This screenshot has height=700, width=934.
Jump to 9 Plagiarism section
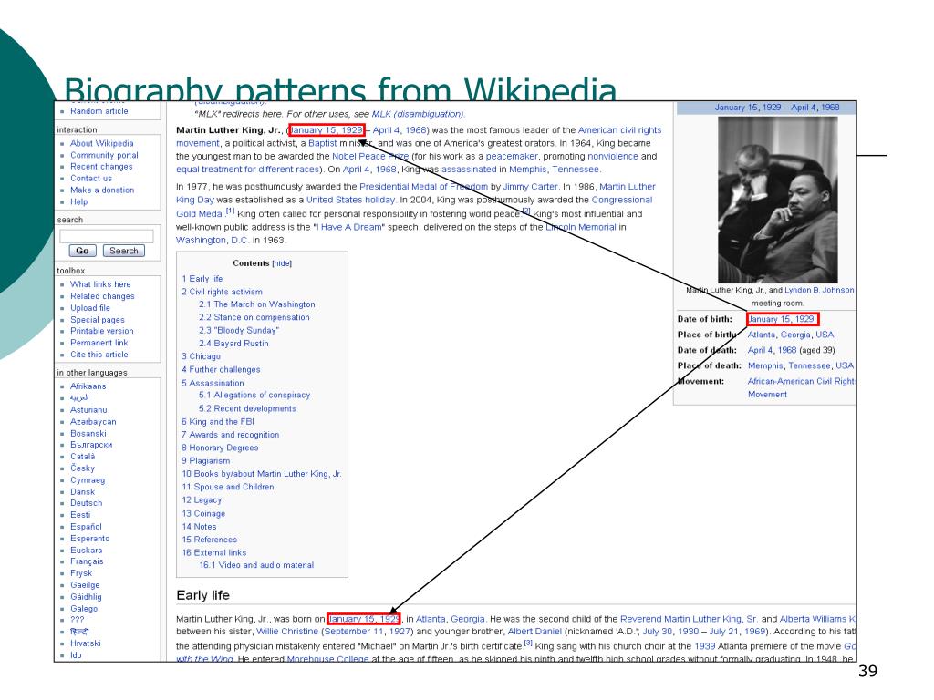pyautogui.click(x=206, y=460)
